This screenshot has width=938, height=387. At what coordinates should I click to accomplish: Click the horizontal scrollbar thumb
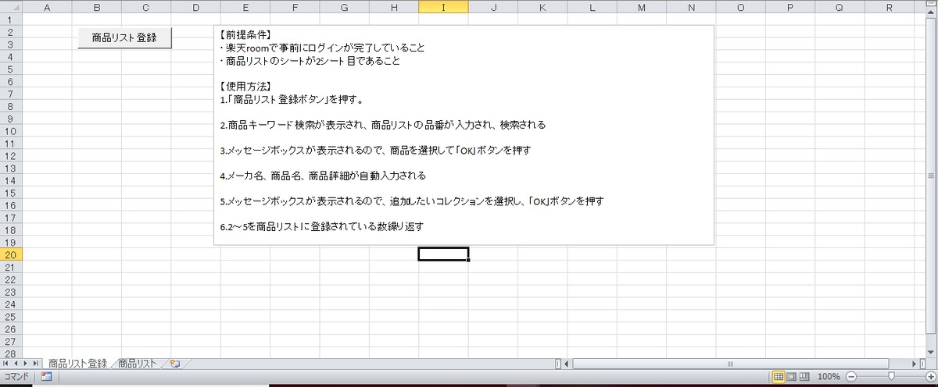[x=730, y=364]
